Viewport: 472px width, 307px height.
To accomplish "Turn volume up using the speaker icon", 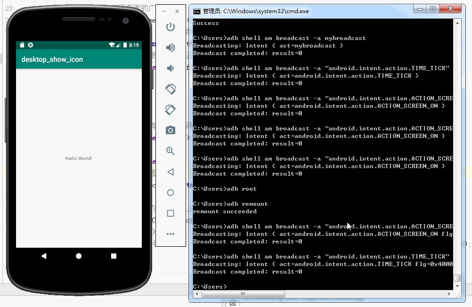I will pyautogui.click(x=171, y=47).
